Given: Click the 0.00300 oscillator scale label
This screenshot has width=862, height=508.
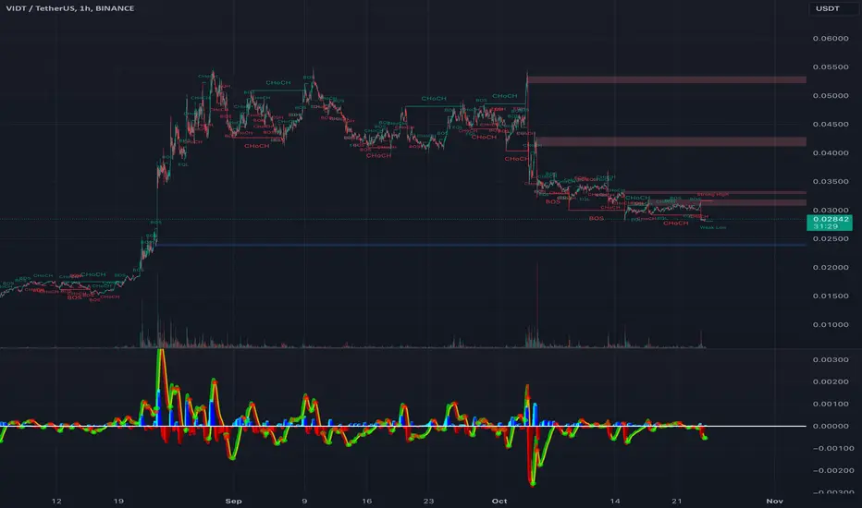Looking at the screenshot, I should coord(831,359).
